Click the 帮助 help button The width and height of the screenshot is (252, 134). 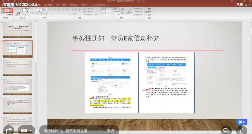click(x=239, y=4)
